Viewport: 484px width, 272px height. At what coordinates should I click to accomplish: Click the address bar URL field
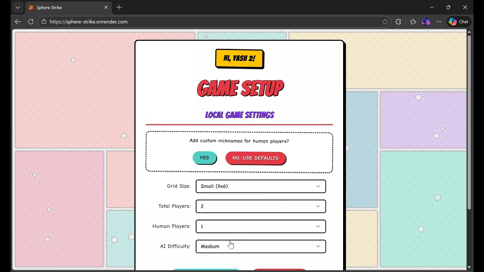202,22
